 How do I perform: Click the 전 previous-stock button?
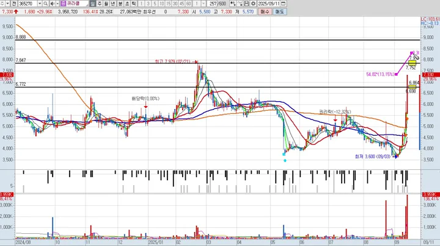pos(13,4)
